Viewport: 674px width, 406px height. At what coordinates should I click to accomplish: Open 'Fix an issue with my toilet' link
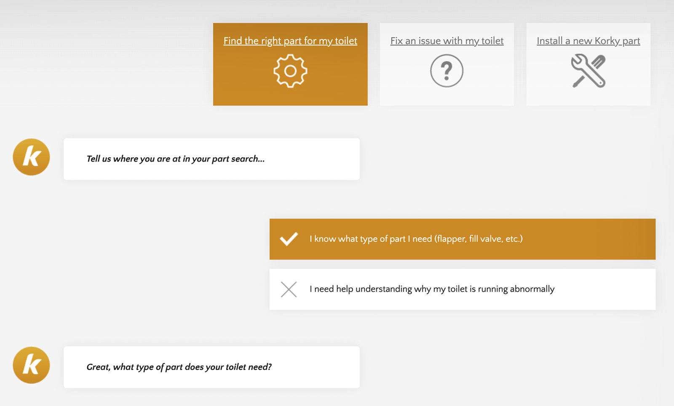(447, 41)
